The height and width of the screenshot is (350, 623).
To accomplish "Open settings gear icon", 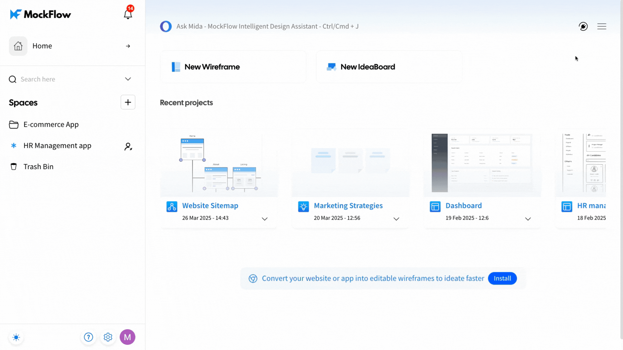I will [108, 337].
